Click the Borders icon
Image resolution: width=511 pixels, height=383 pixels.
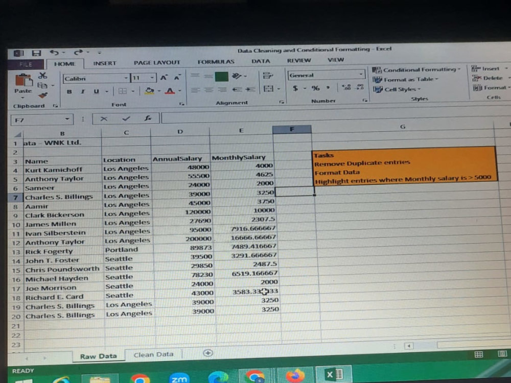coord(123,91)
